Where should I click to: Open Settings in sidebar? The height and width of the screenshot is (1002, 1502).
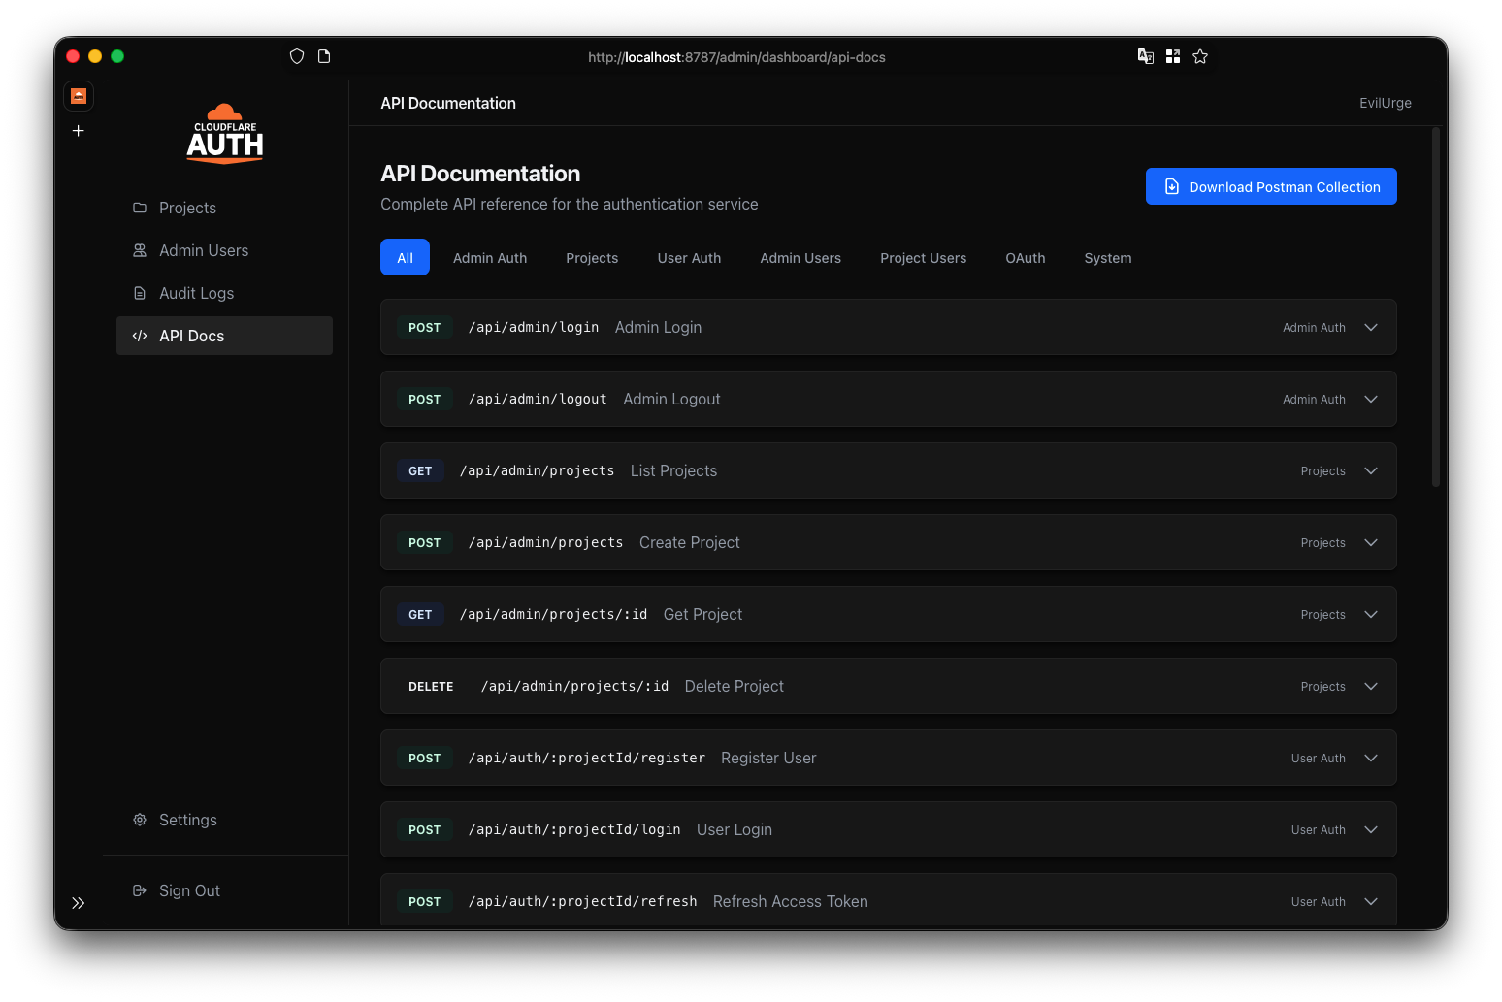click(224, 820)
